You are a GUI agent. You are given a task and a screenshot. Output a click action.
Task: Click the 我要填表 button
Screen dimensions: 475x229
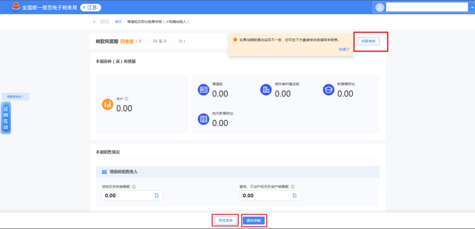pos(369,41)
